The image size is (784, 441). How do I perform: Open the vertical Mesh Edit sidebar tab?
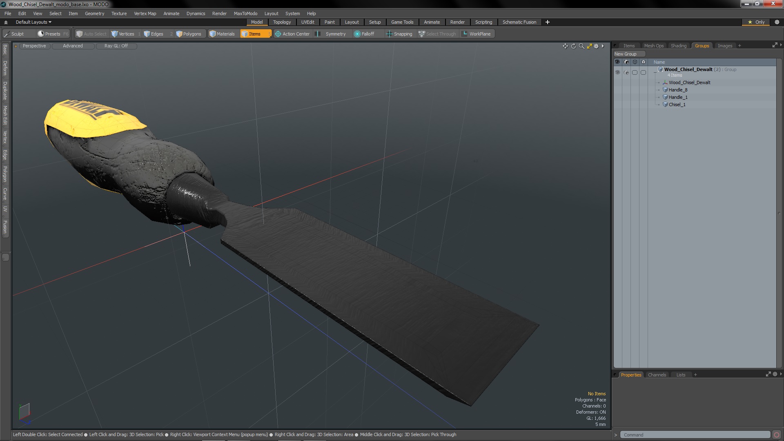(5, 116)
